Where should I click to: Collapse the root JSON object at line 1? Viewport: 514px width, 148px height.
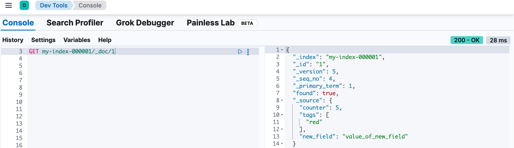(282, 50)
